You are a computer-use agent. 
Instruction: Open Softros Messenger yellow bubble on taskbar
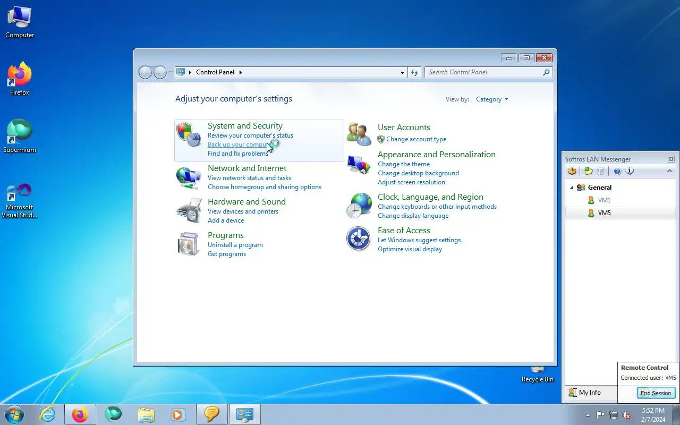(x=211, y=414)
